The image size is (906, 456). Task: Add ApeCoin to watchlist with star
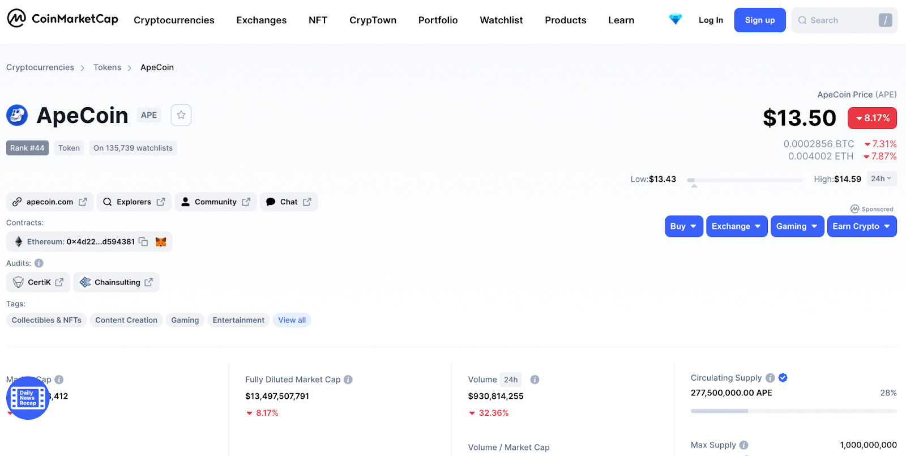click(181, 115)
